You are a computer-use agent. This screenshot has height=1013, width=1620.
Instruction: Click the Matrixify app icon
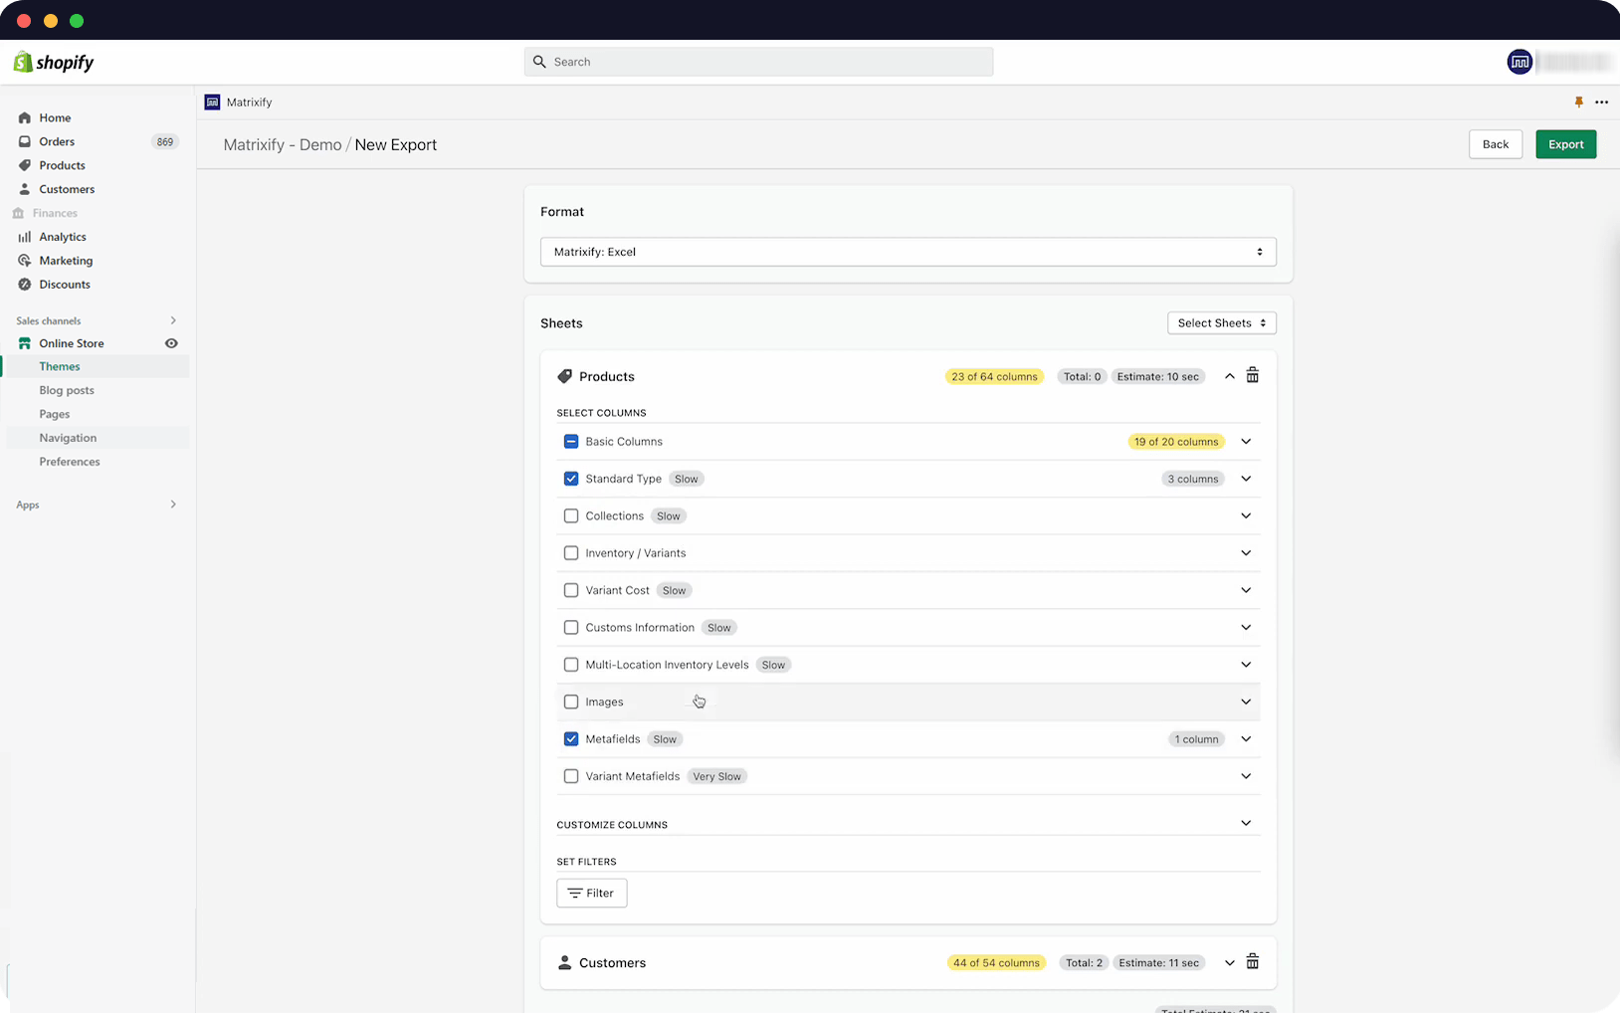point(212,102)
